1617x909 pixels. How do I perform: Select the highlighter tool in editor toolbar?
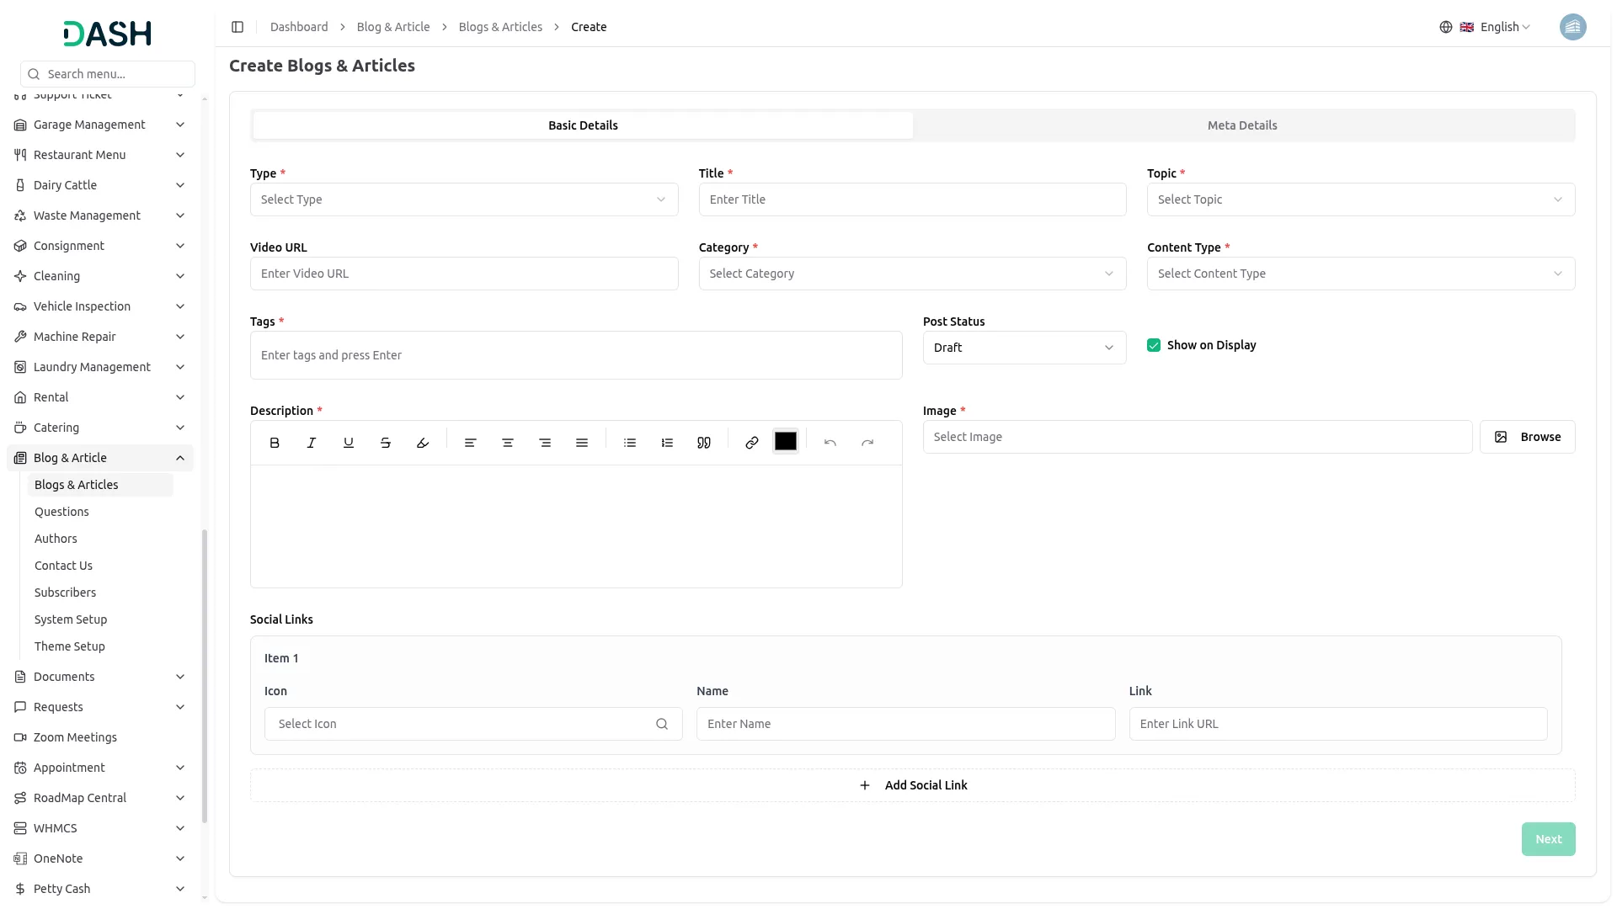[423, 443]
